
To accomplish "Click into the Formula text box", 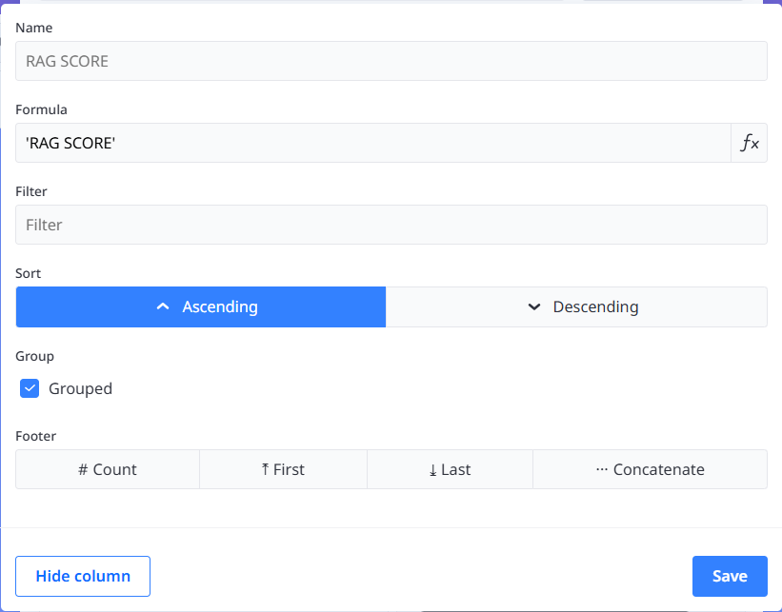I will [371, 144].
